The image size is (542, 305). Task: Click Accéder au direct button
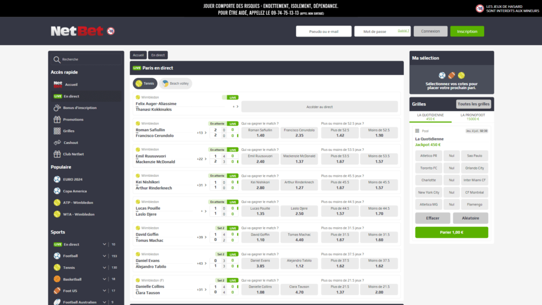point(319,107)
